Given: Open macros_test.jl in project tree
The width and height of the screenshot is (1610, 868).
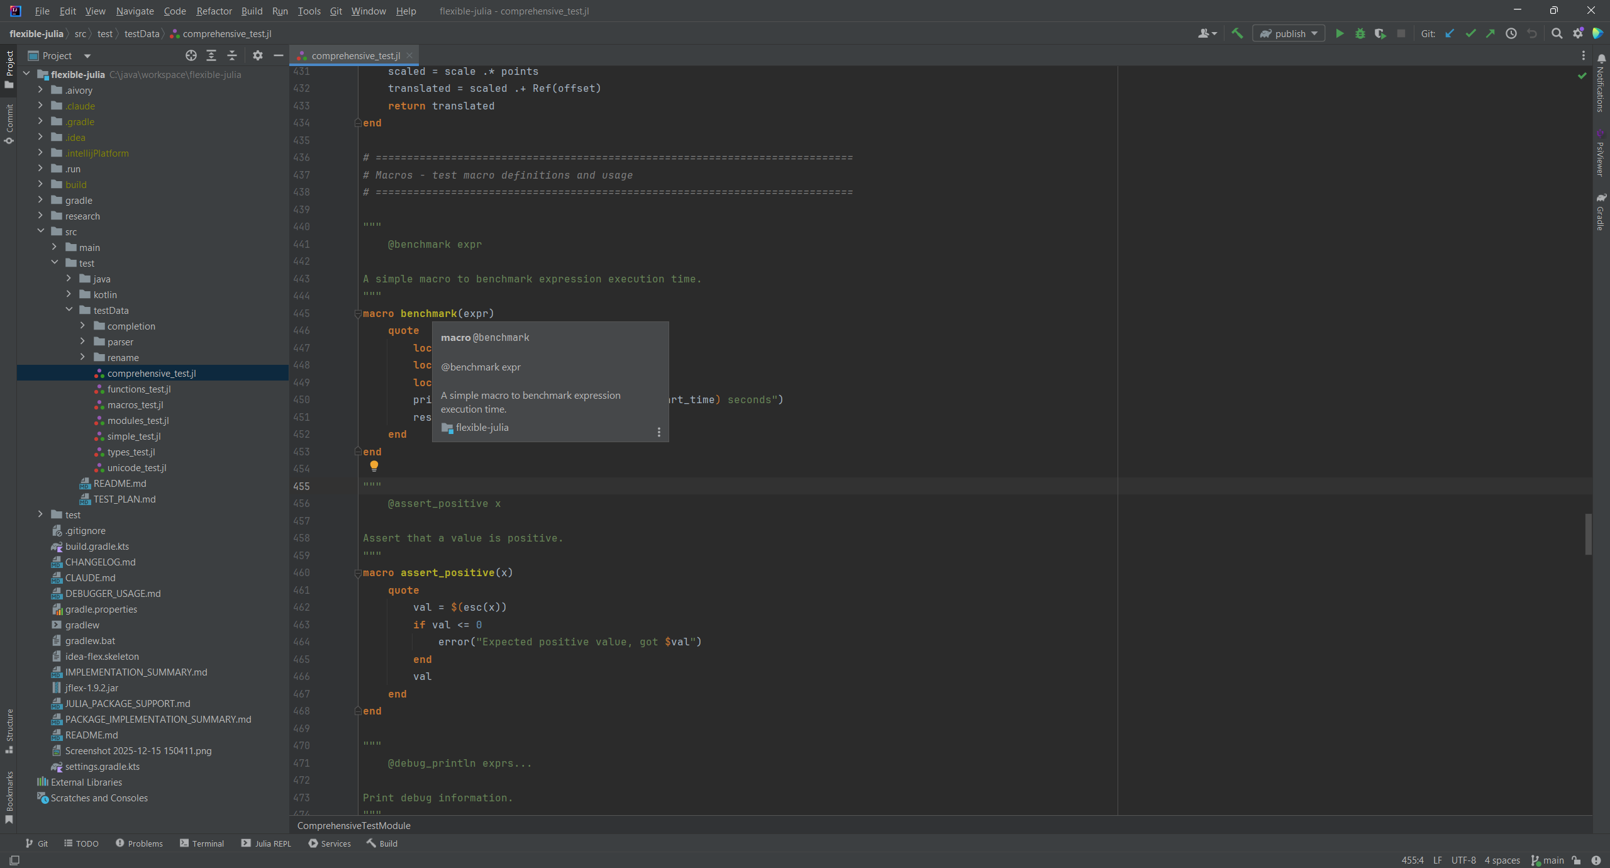Looking at the screenshot, I should 135,405.
